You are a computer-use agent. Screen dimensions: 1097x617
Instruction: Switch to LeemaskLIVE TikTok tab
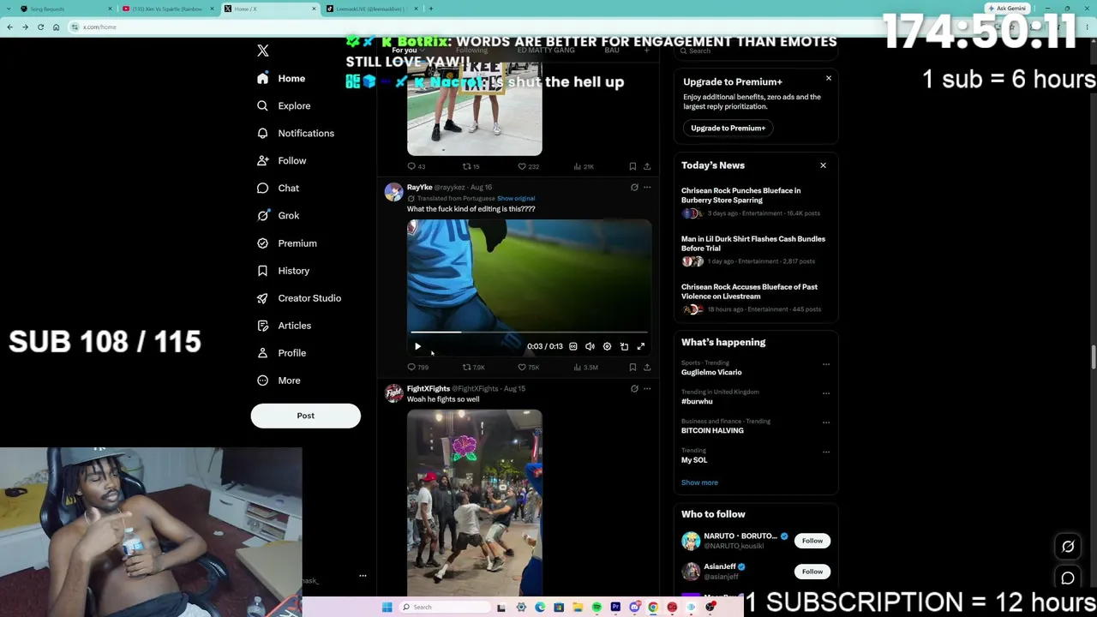(x=373, y=9)
